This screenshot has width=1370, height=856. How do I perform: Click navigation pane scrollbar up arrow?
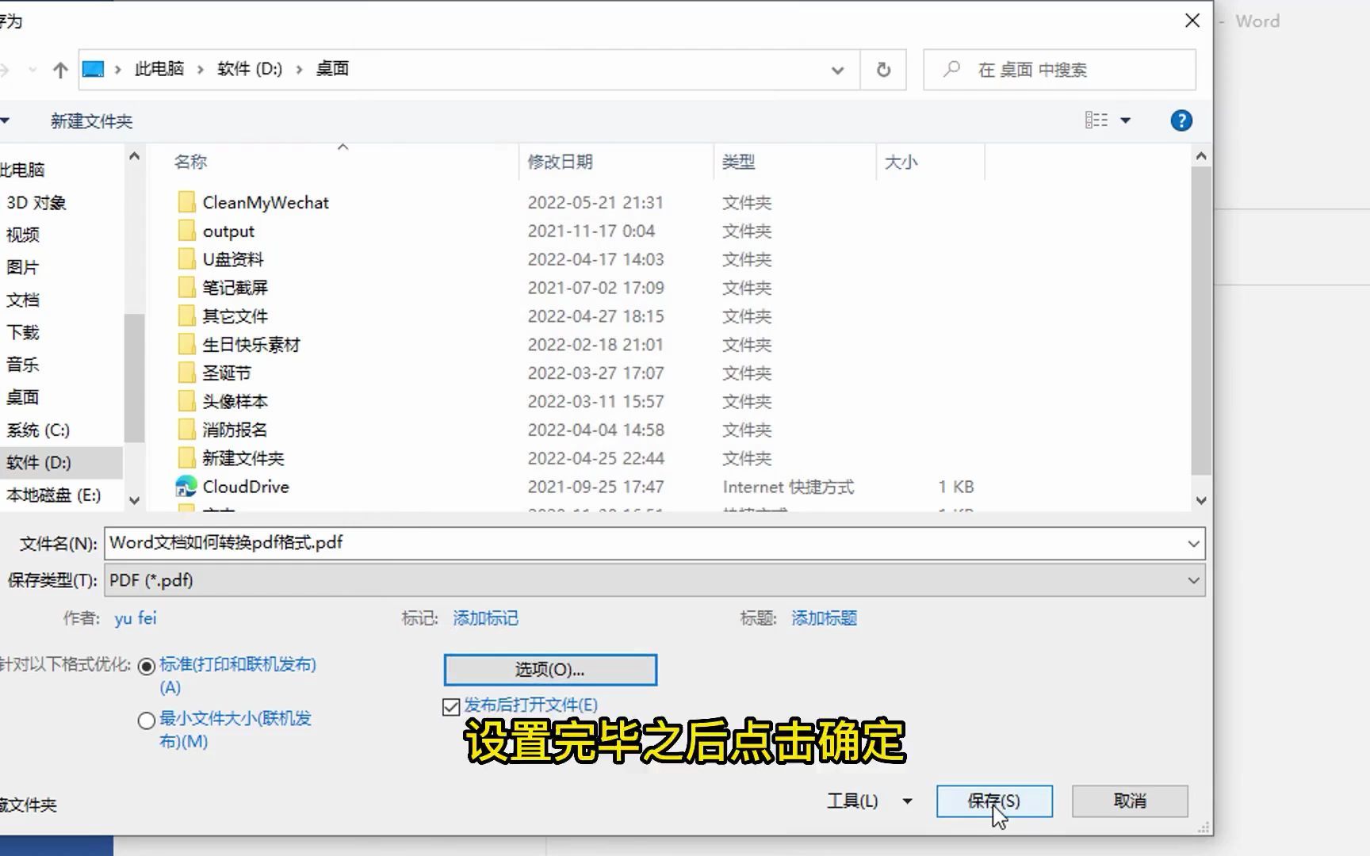coord(134,156)
